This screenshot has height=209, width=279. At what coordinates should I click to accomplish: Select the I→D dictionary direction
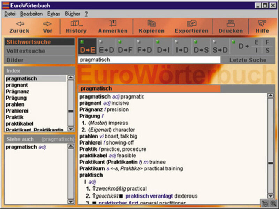[x=182, y=46]
